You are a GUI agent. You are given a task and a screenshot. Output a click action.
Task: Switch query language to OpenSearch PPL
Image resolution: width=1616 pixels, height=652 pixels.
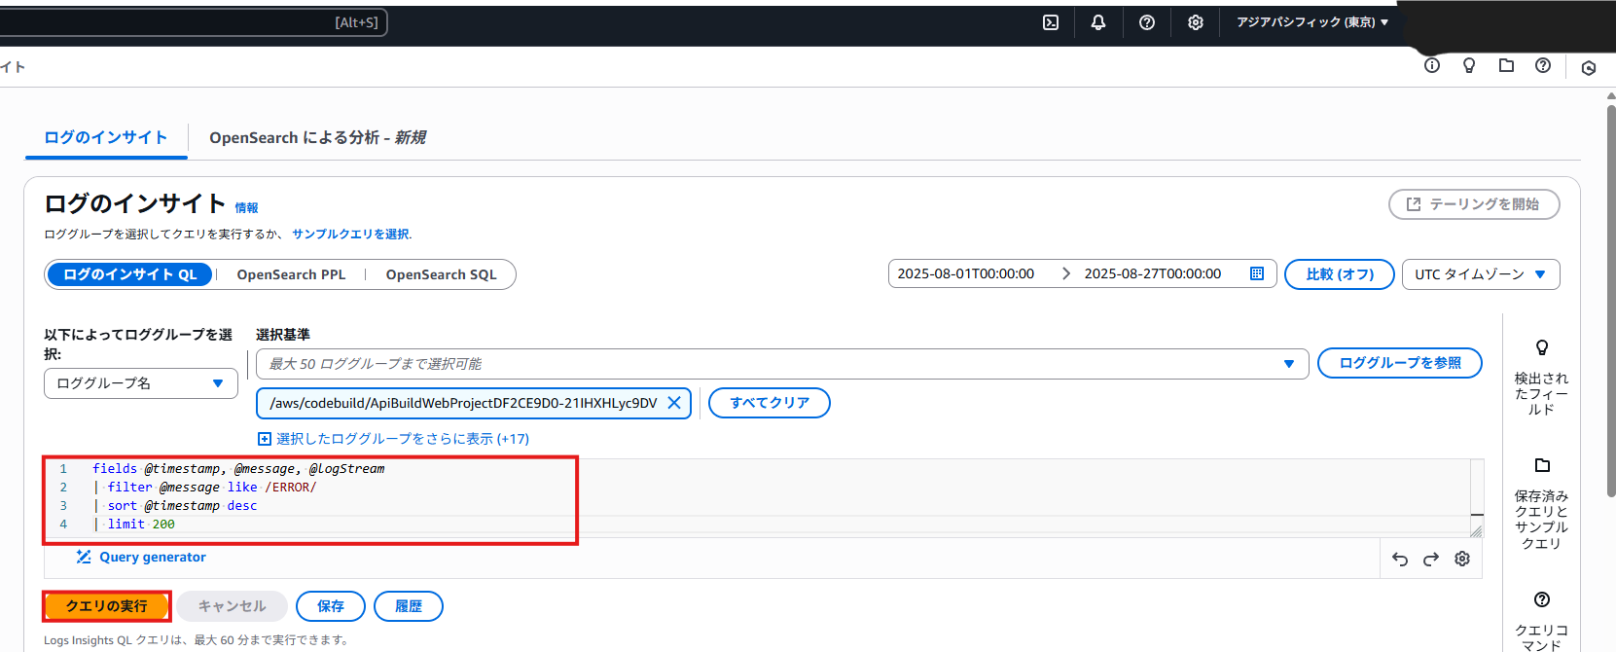point(291,274)
